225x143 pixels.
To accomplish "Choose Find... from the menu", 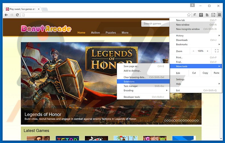I will point(196,62).
